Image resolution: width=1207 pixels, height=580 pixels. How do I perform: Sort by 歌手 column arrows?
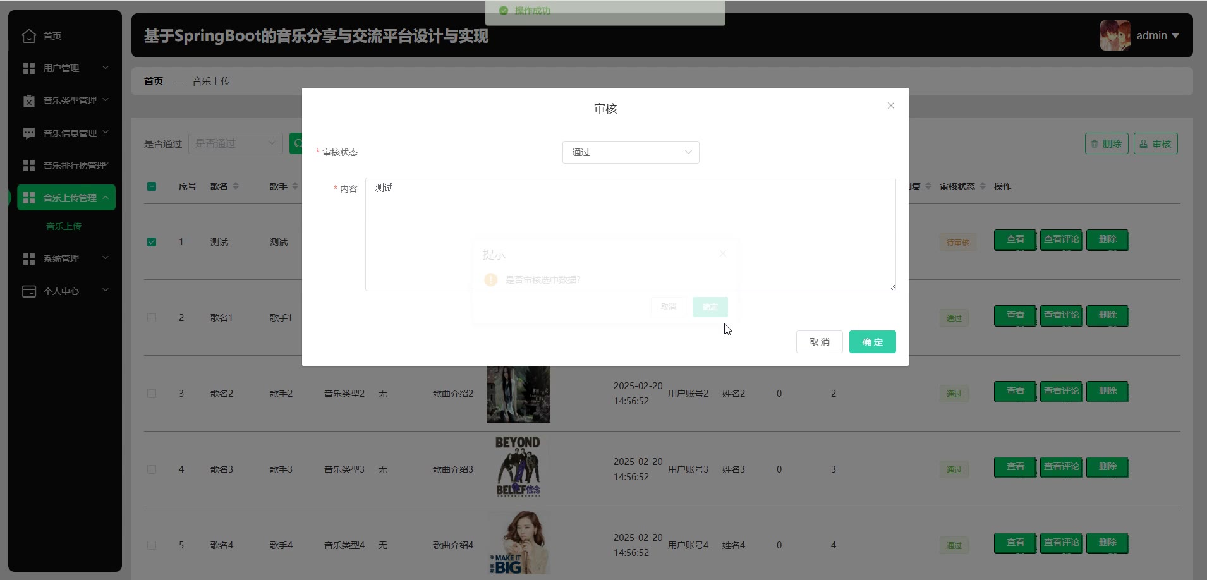295,186
